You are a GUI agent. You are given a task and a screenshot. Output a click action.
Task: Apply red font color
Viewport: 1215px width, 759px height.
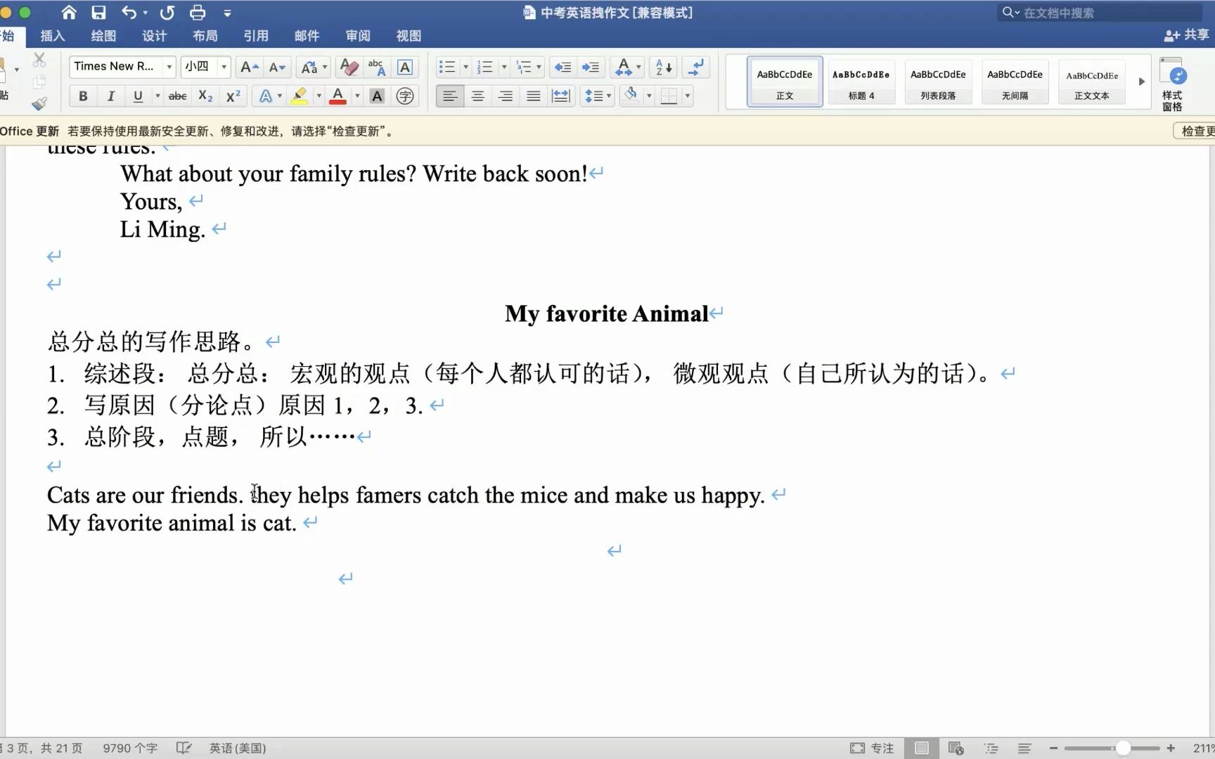[x=337, y=96]
